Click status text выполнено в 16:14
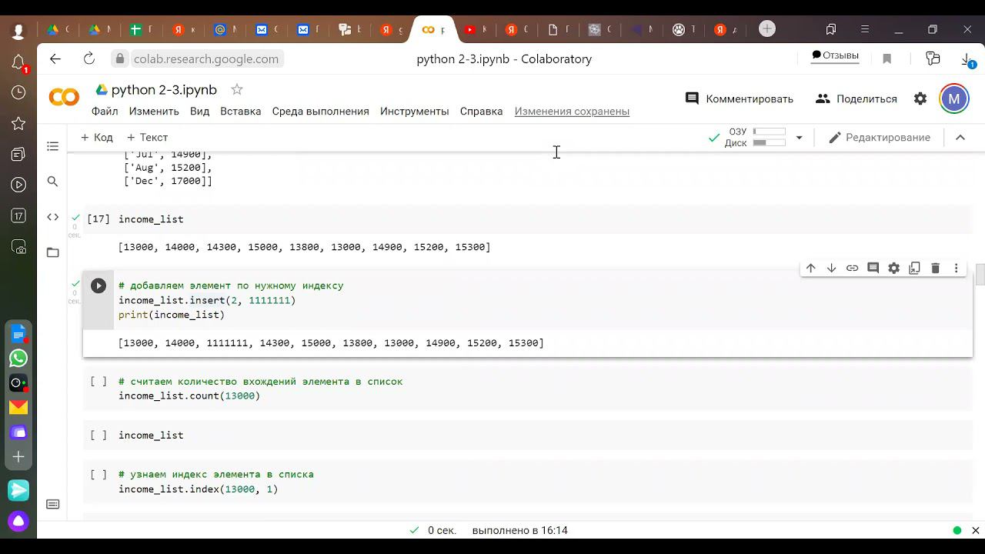985x554 pixels. pyautogui.click(x=519, y=530)
